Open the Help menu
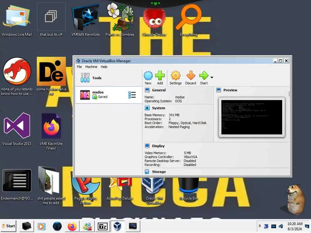The image size is (311, 233). click(x=104, y=67)
